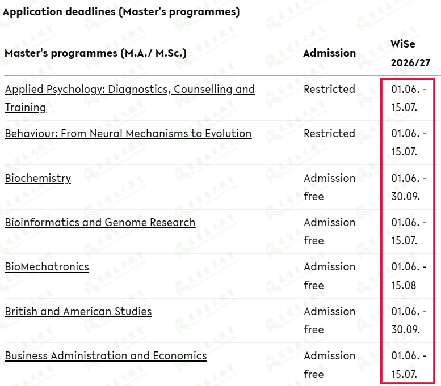Open the Biochemistry programme link

pyautogui.click(x=38, y=179)
